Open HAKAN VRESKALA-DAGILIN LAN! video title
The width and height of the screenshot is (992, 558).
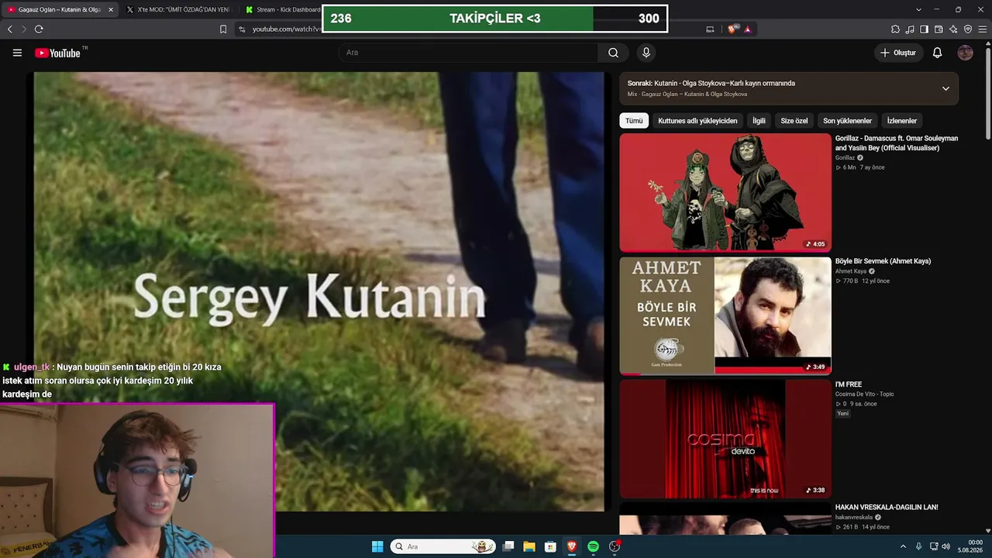click(887, 507)
